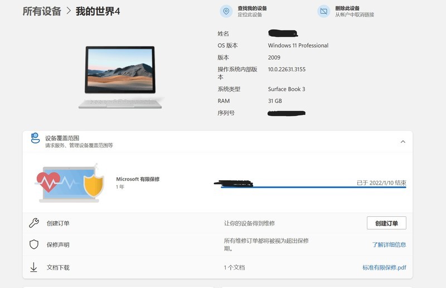Image resolution: width=446 pixels, height=288 pixels.
Task: Click the 操作系统内部版本 label
Action: 237,73
